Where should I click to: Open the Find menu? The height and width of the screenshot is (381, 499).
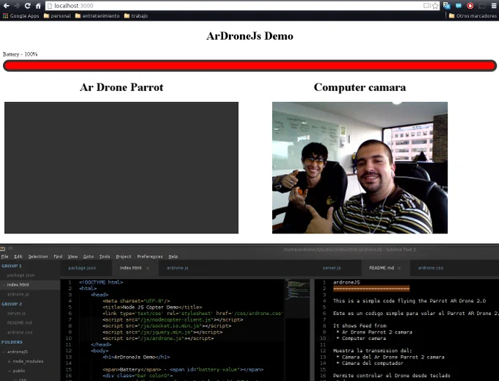click(x=58, y=256)
